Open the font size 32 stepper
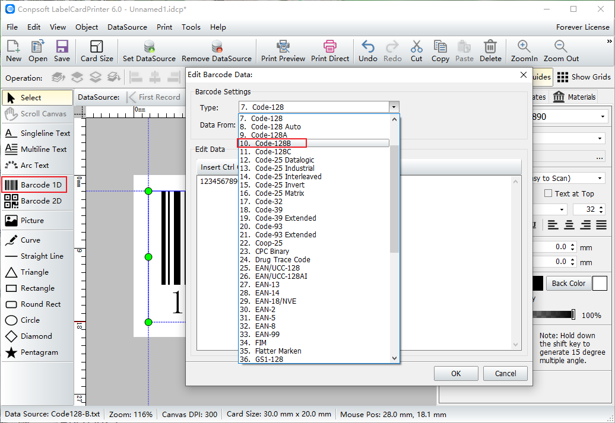The height and width of the screenshot is (423, 615). tap(601, 209)
